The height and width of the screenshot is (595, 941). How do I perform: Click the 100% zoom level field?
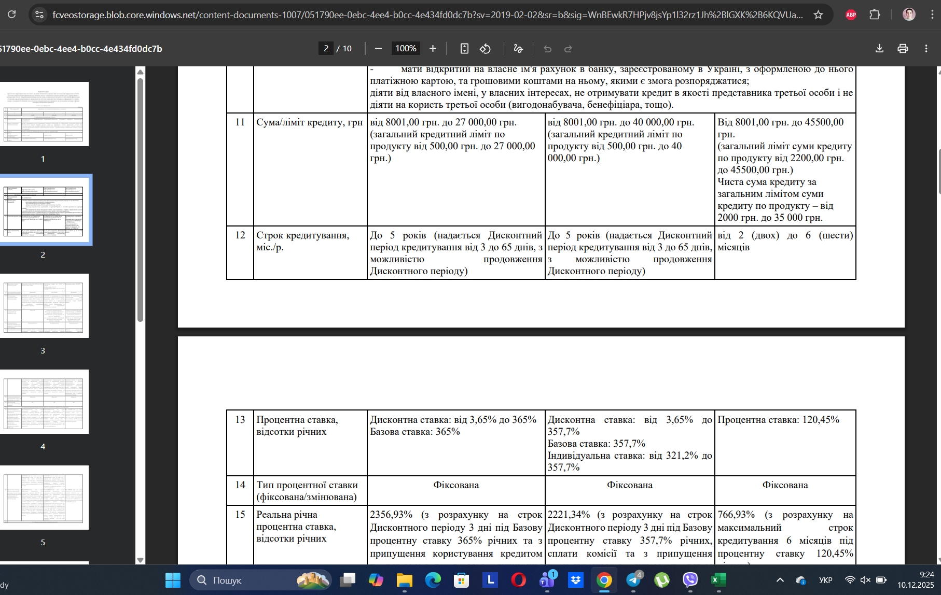point(406,48)
